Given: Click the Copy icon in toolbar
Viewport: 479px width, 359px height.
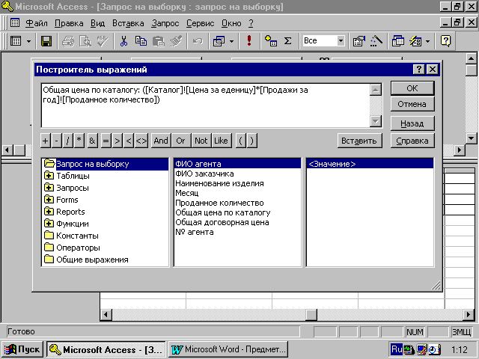Looking at the screenshot, I should click(141, 41).
